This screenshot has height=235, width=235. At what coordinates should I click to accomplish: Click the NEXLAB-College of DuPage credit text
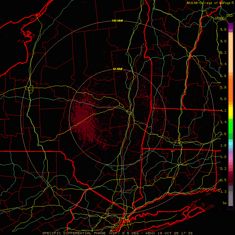[x=210, y=3]
